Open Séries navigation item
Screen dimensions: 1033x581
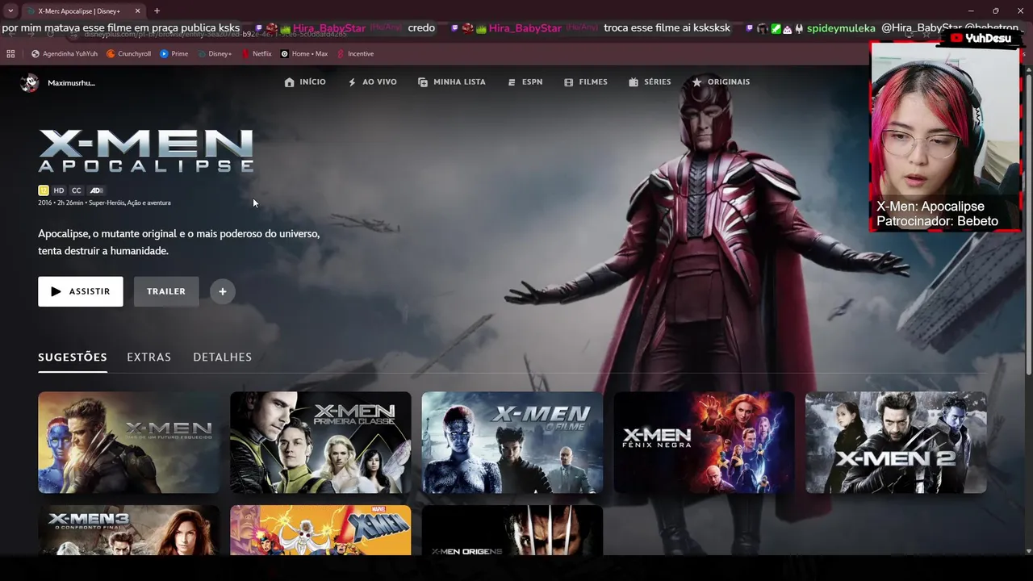(650, 82)
